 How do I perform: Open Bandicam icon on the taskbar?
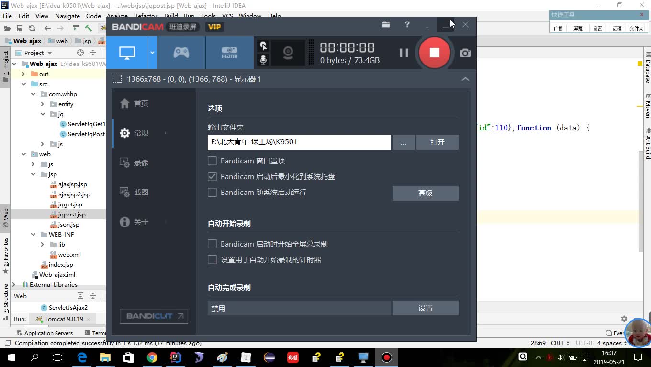(x=386, y=357)
